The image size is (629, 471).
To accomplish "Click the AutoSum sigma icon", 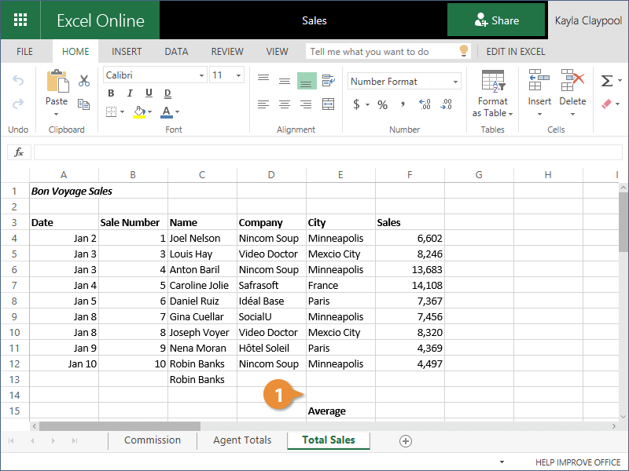I will click(606, 81).
